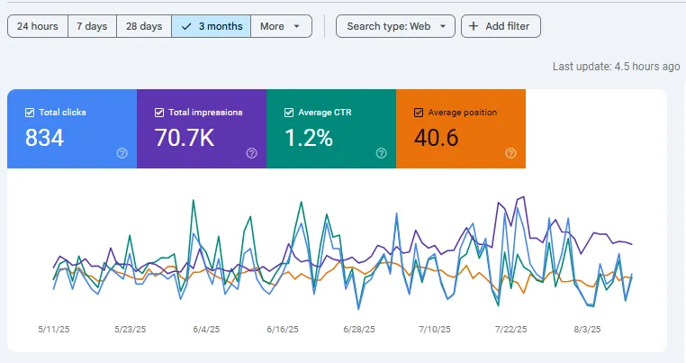686x363 pixels.
Task: Click the 6/16/25 axis date label
Action: click(283, 330)
